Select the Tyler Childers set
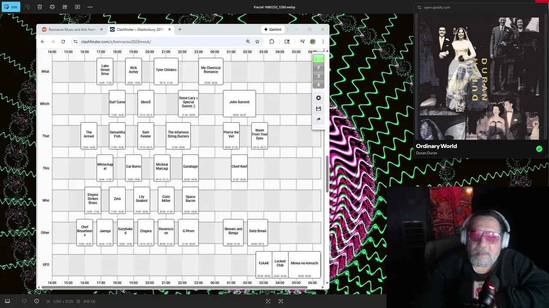549x308 pixels. 166,71
